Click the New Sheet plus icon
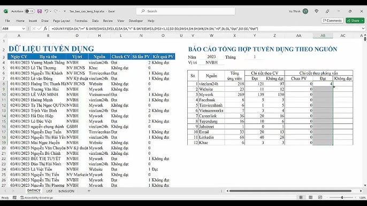 tap(89, 191)
